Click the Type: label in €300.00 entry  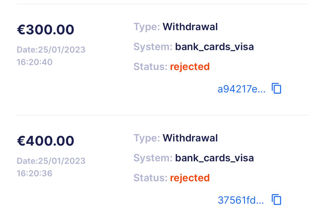tap(147, 27)
